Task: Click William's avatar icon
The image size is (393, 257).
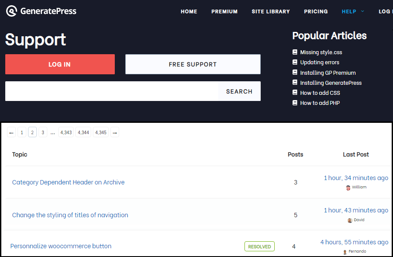Action: coord(348,188)
